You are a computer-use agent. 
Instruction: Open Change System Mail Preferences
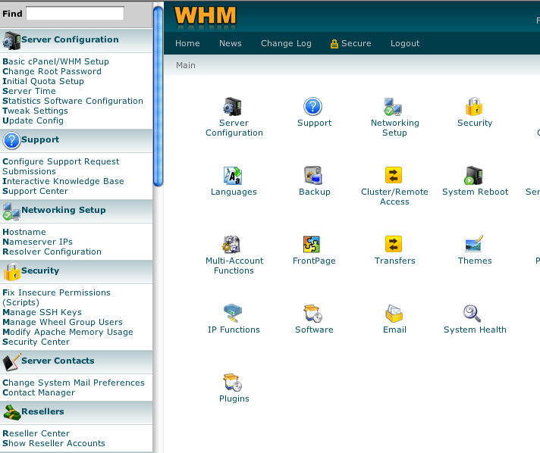tap(74, 383)
